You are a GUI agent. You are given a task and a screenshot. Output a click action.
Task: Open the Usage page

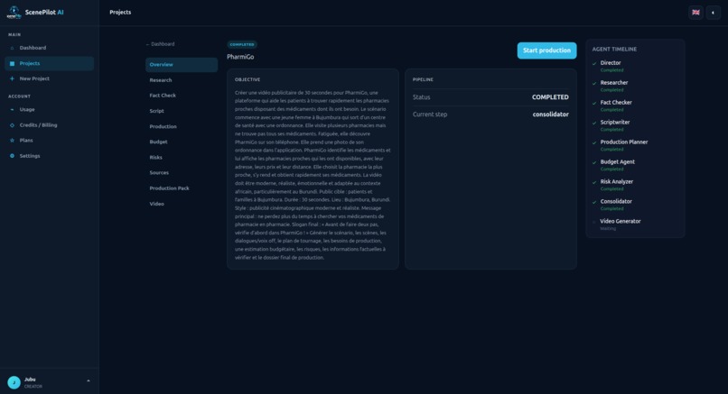click(x=49, y=110)
